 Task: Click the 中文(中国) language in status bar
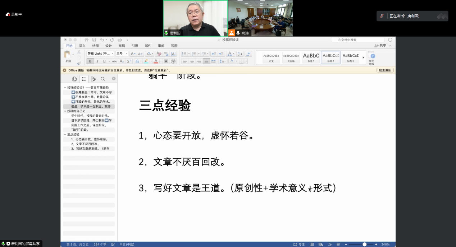tap(127, 244)
